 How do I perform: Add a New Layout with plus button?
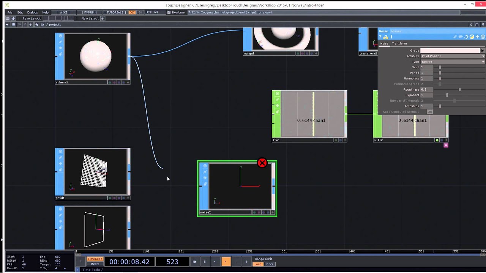[x=102, y=18]
